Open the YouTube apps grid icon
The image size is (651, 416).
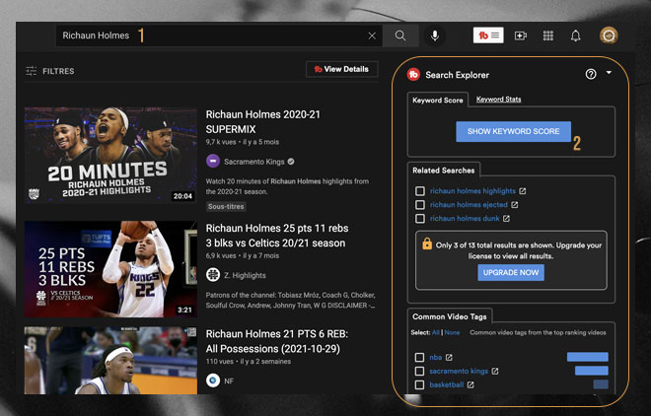pos(548,35)
